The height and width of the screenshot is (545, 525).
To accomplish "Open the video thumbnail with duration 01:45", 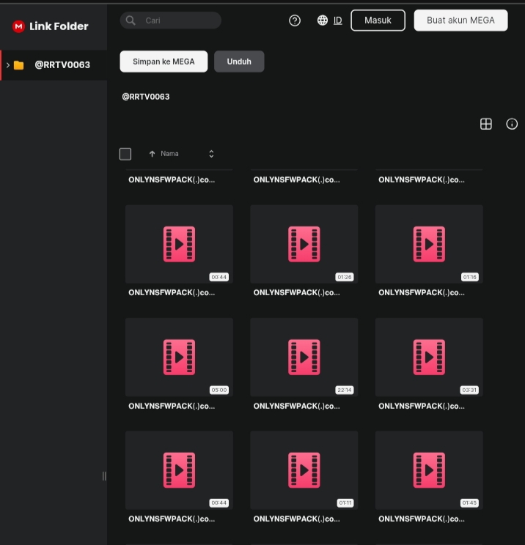I will pos(429,470).
